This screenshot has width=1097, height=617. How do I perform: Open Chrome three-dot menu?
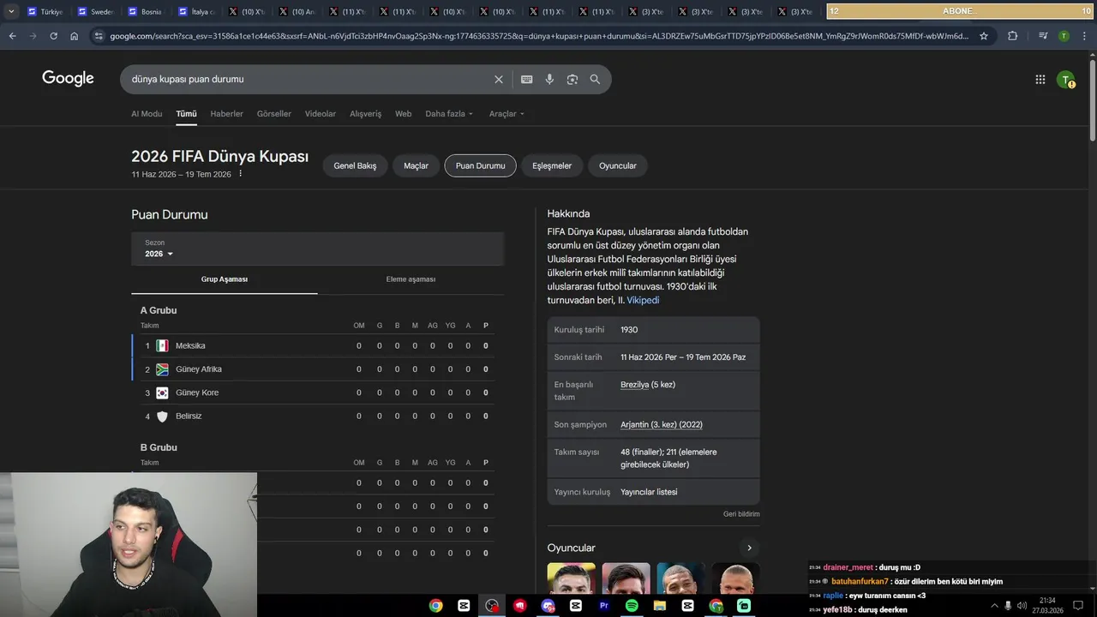1083,36
